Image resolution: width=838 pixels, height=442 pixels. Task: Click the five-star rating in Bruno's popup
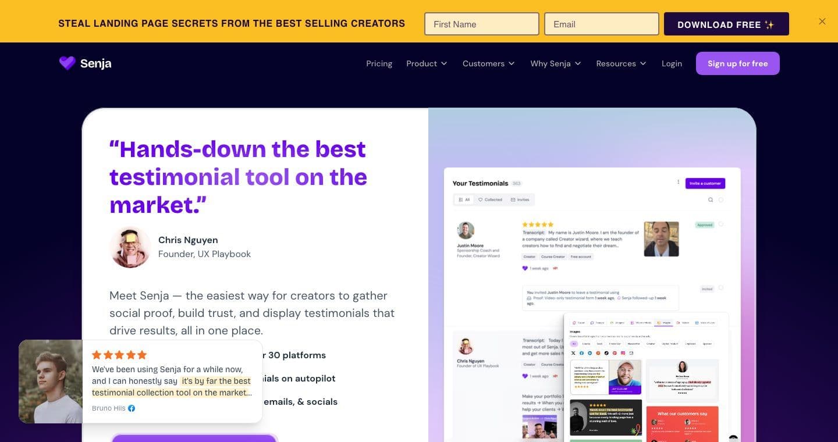pos(119,355)
